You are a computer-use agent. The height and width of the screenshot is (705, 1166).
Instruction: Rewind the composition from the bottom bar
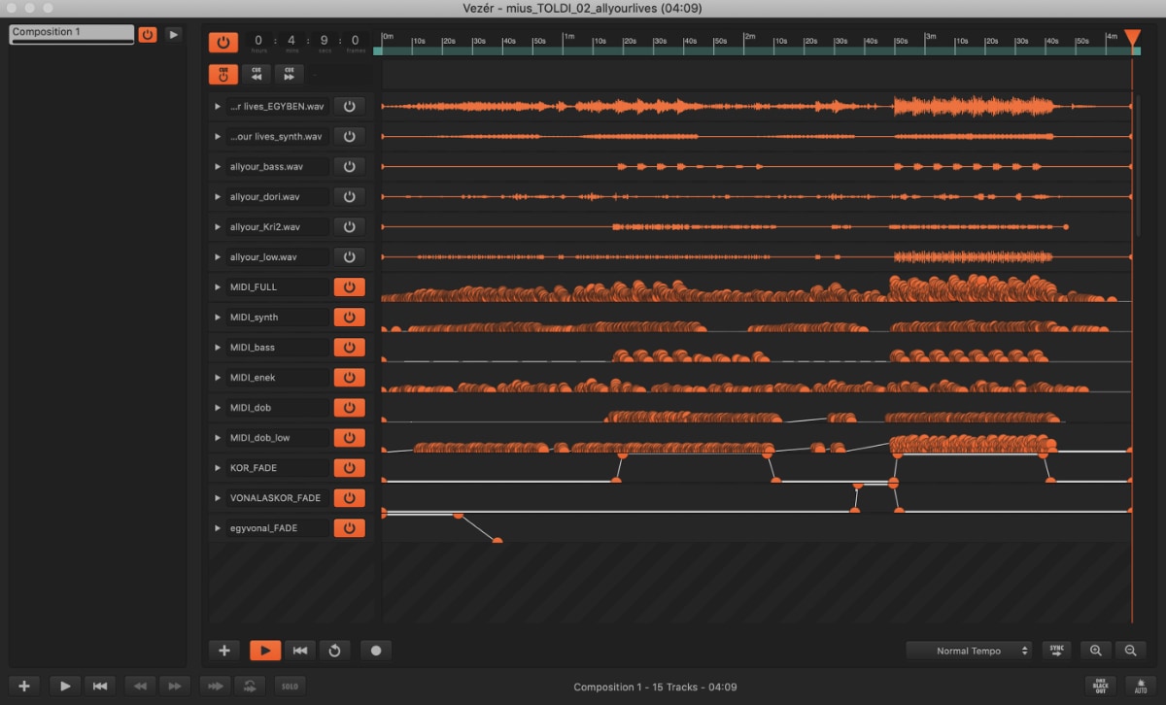[99, 686]
